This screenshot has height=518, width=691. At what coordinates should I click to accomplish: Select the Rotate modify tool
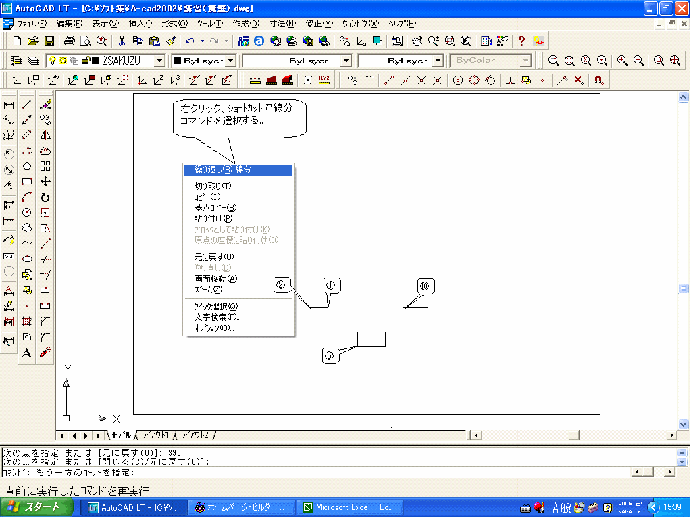tap(45, 197)
